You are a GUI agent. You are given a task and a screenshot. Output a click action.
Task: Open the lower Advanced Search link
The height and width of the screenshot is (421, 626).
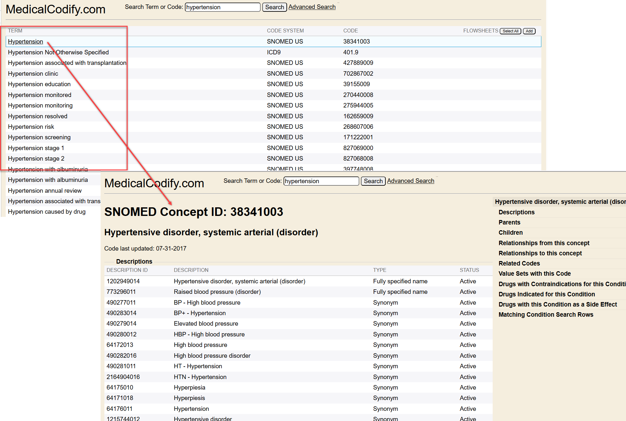pyautogui.click(x=411, y=181)
